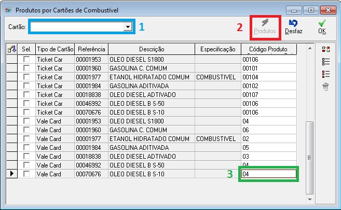Click the Código Produto column header

pyautogui.click(x=269, y=49)
